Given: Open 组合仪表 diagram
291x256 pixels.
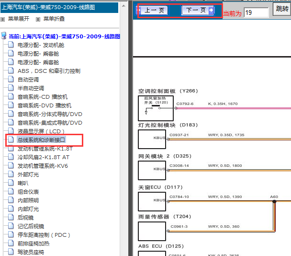Looking at the screenshot, I should click(x=28, y=192).
